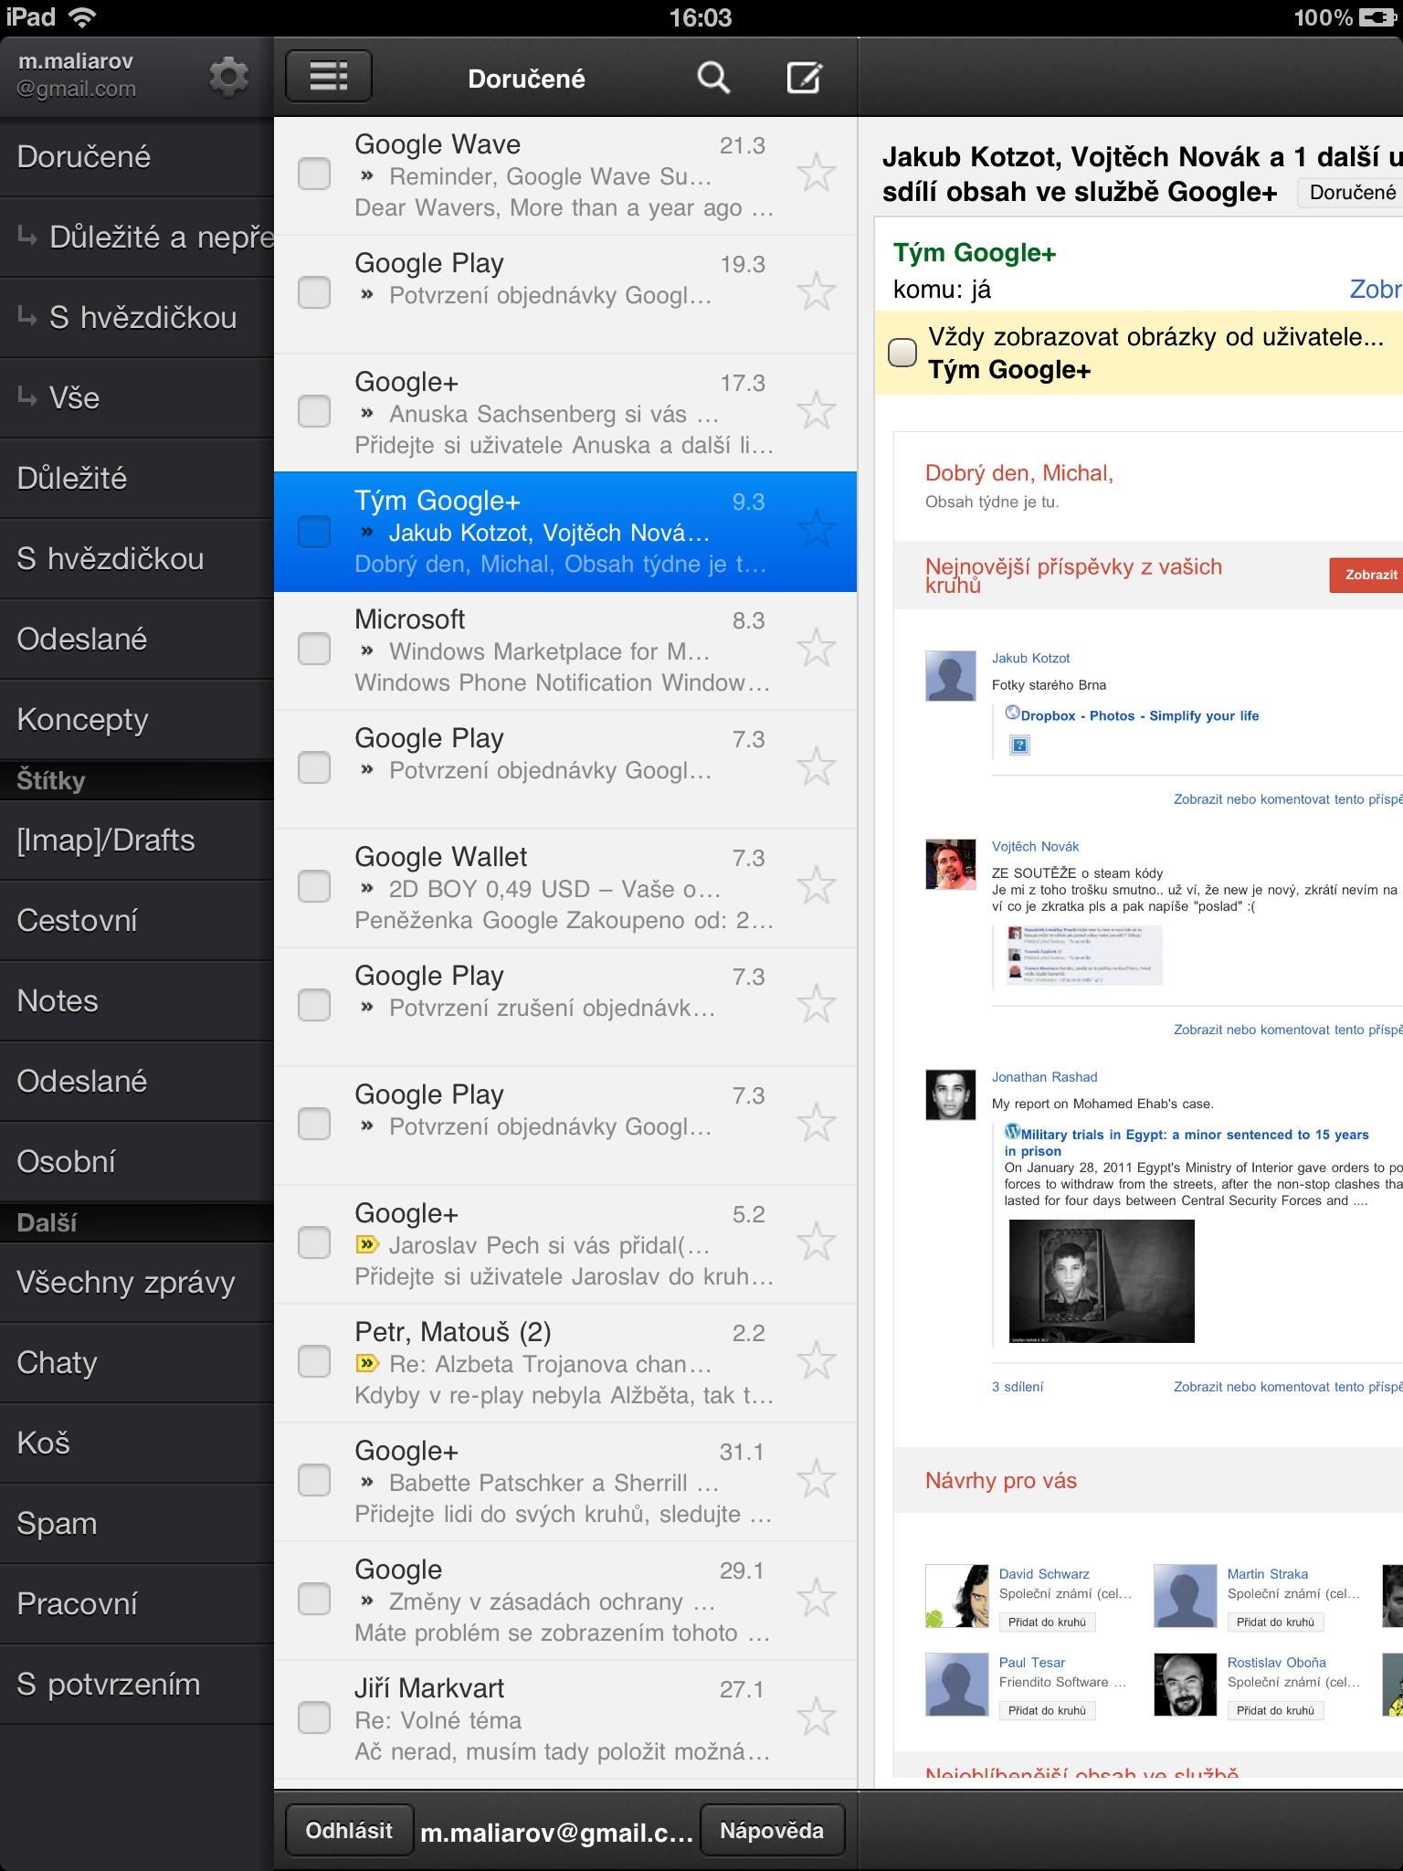Tap the Nápověda help button
The height and width of the screenshot is (1871, 1403).
point(772,1831)
